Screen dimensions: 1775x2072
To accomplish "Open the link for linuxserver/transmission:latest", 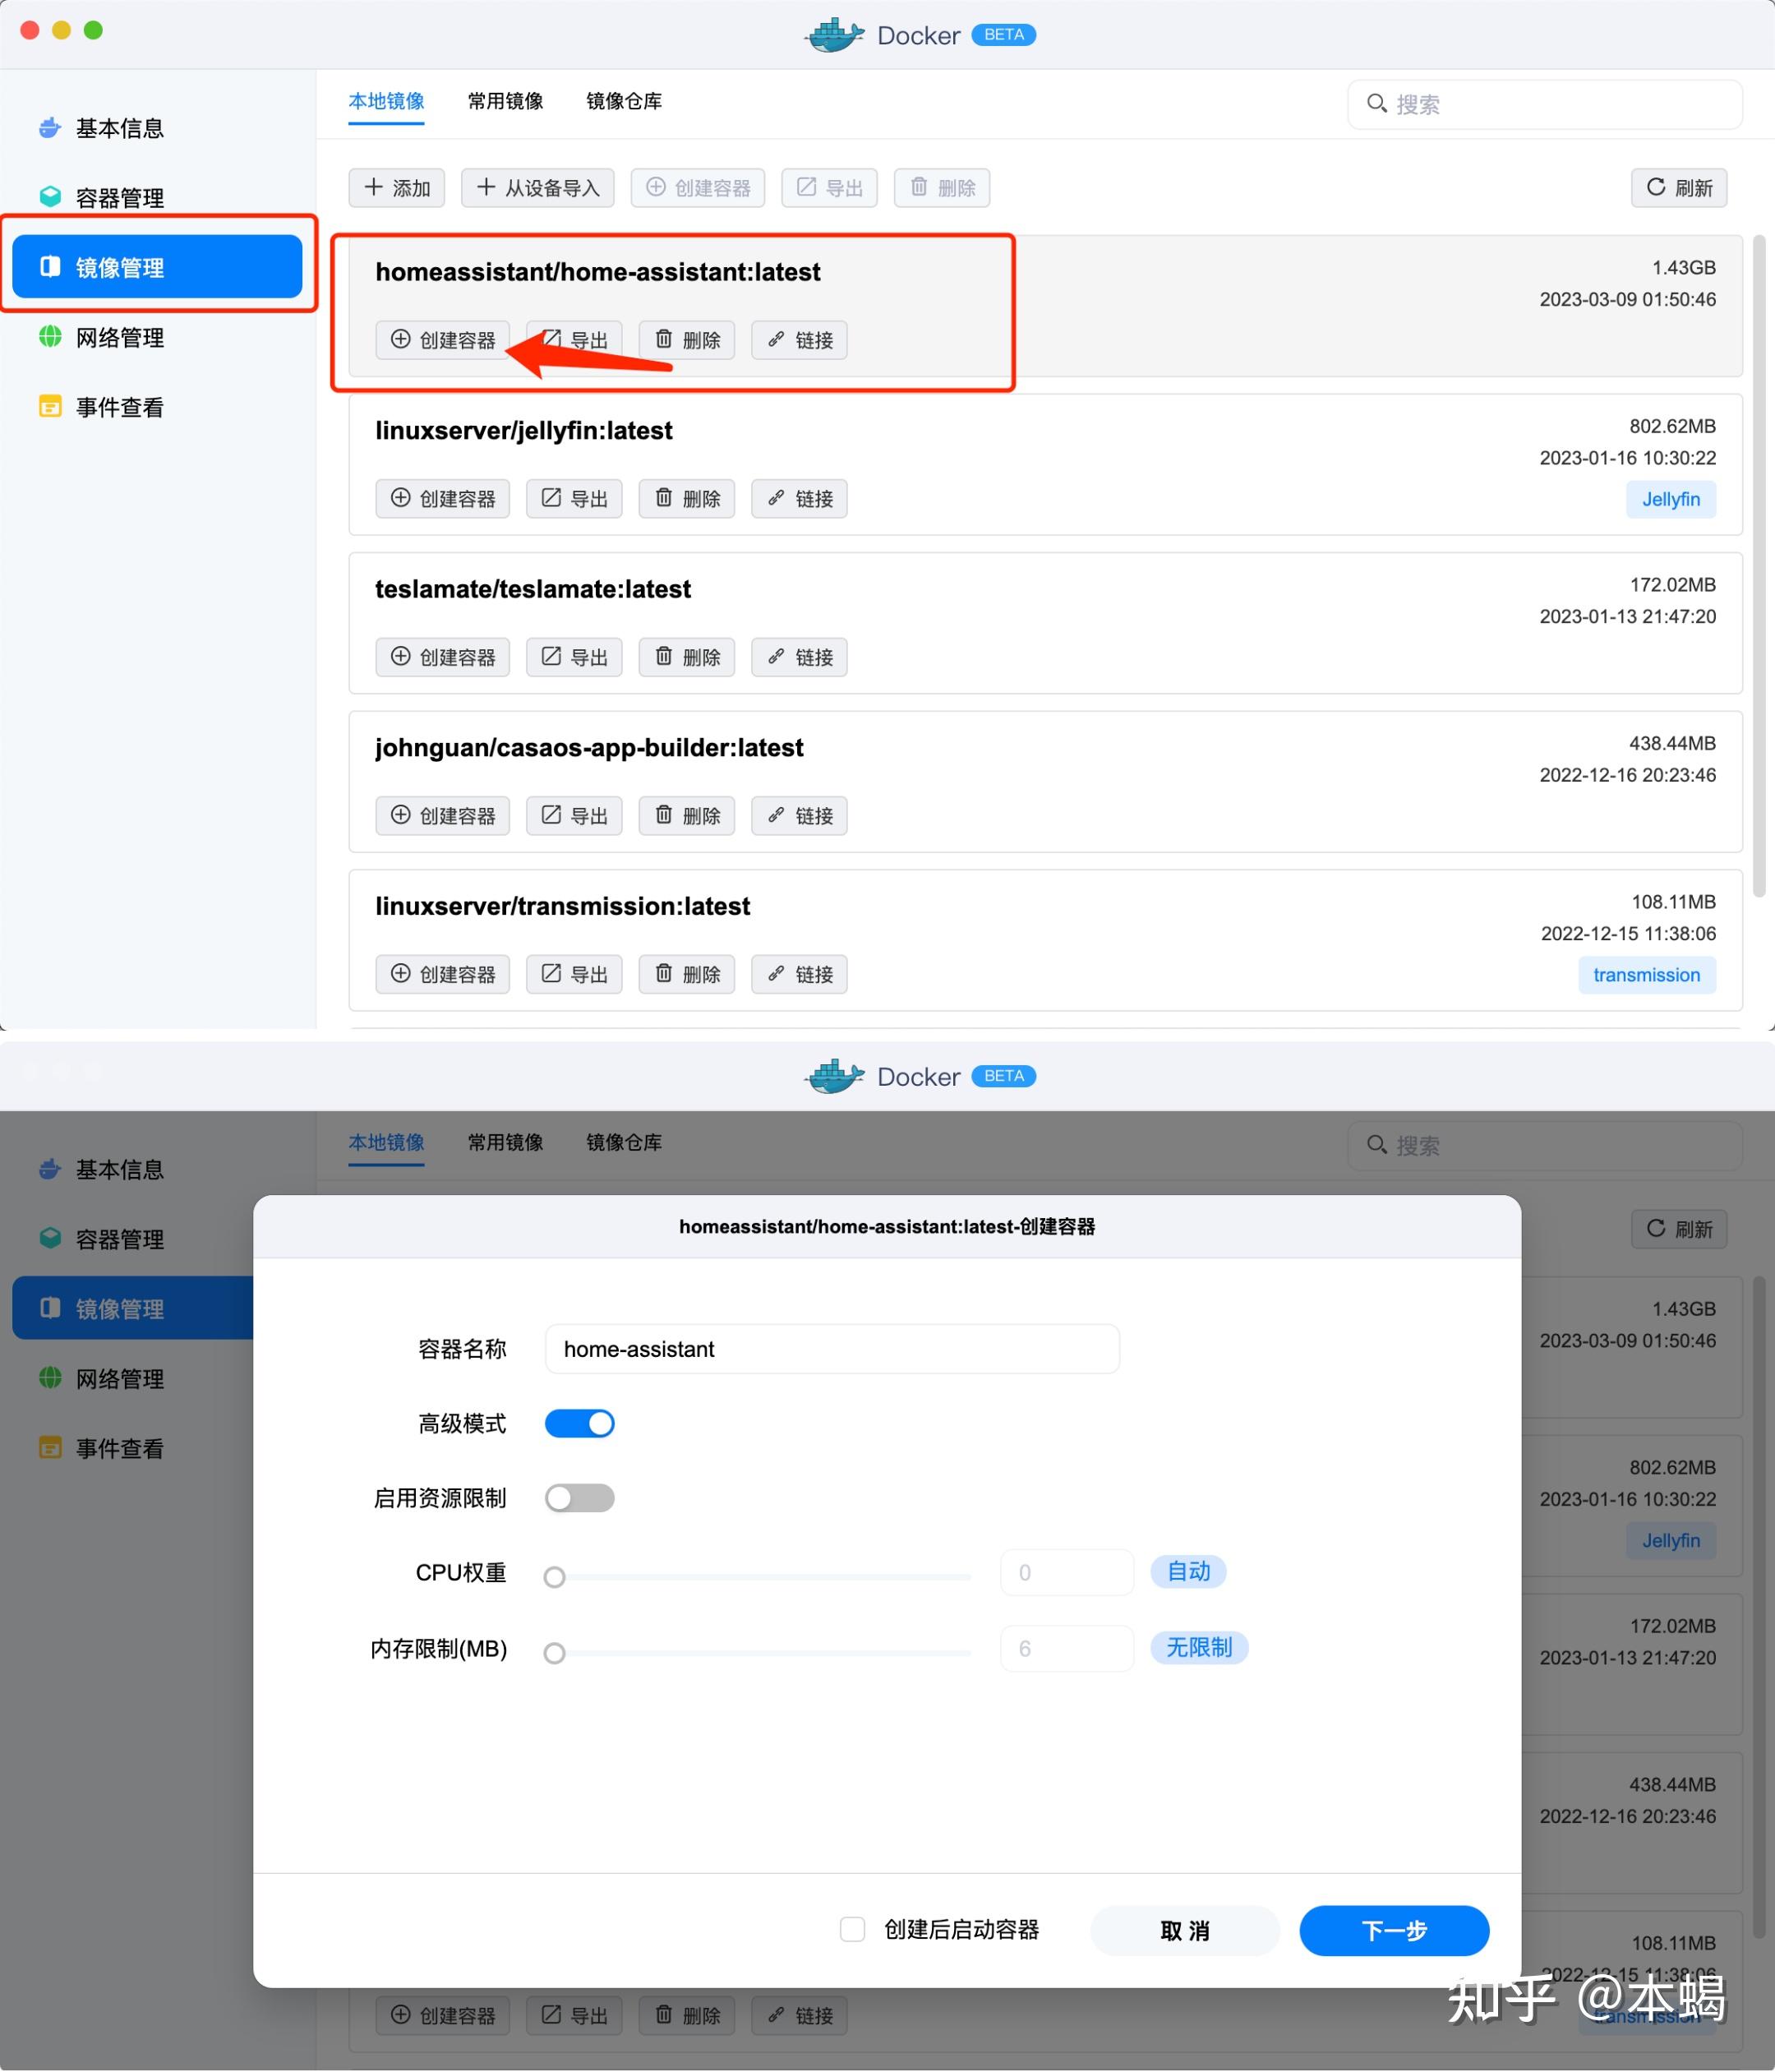I will point(798,973).
